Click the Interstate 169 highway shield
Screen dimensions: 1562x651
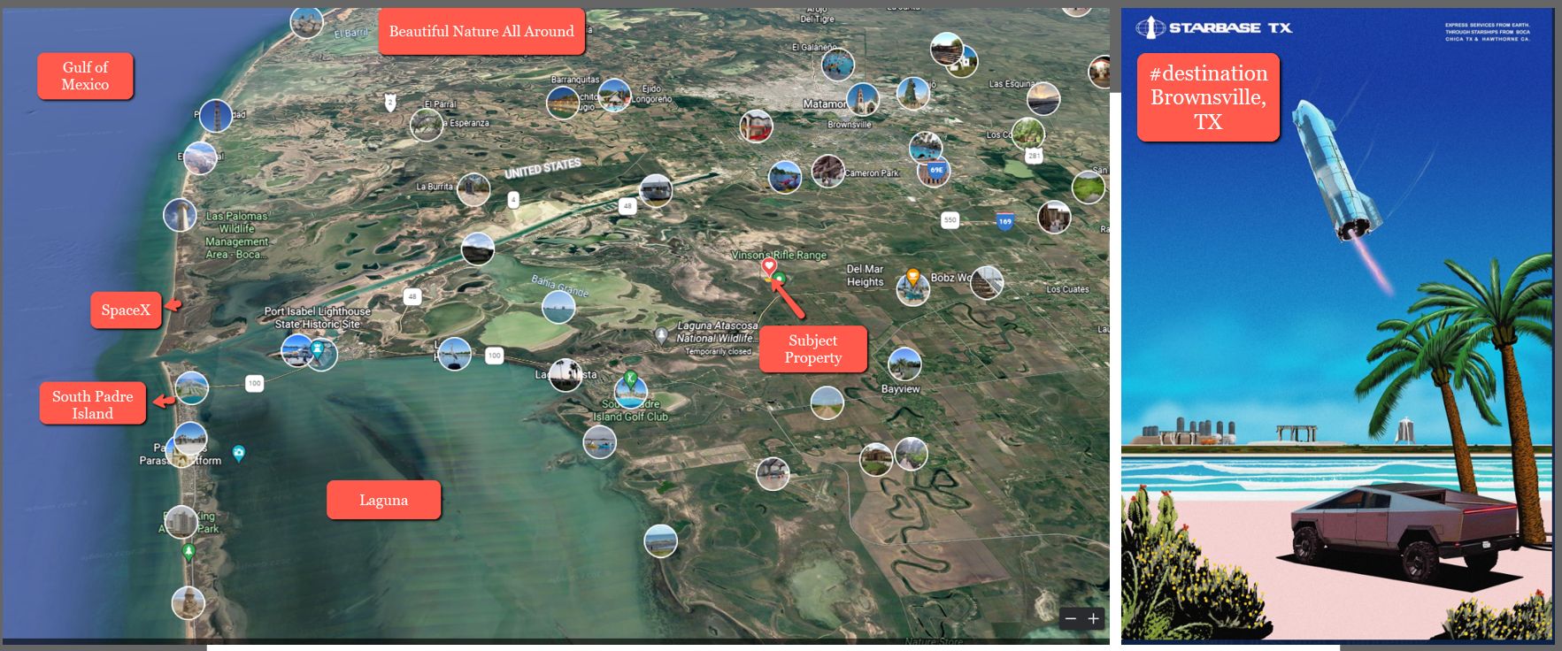pyautogui.click(x=1004, y=221)
